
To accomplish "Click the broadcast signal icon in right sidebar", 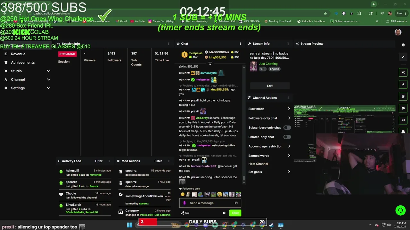I will [403, 120].
